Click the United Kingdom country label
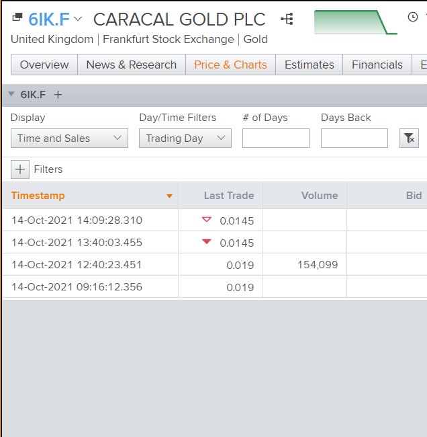427x437 pixels. (x=52, y=39)
